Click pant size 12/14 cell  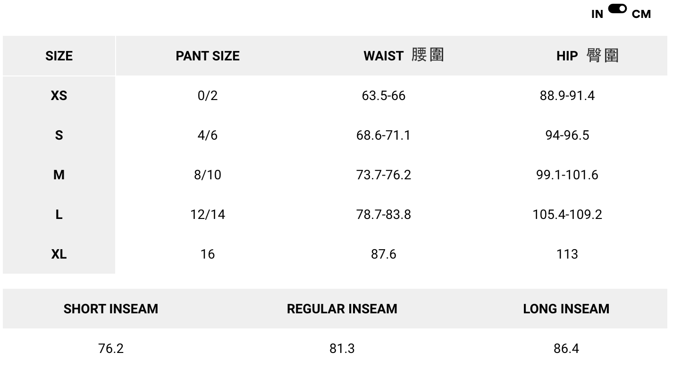pos(208,215)
